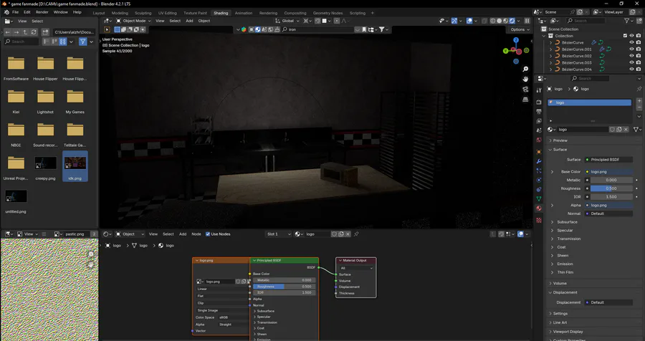Click refresh icon in file browser

pyautogui.click(x=34, y=32)
